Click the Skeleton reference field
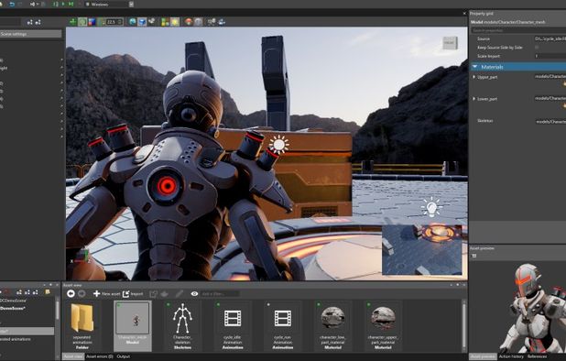This screenshot has height=361, width=566. coord(550,121)
